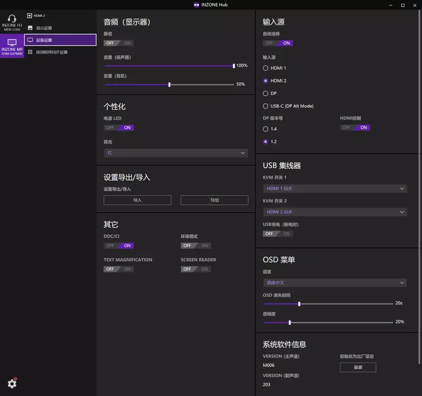
Task: Click the 导出 (export) button
Action: (215, 200)
